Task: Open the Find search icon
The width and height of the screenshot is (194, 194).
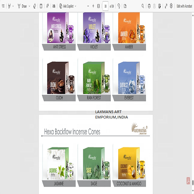Action: coord(143,6)
